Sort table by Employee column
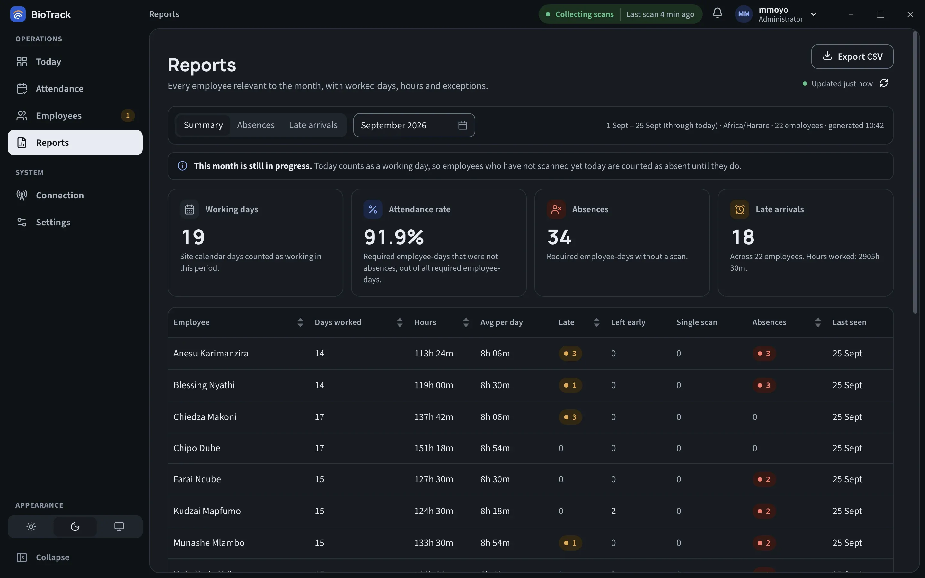925x578 pixels. (x=300, y=322)
